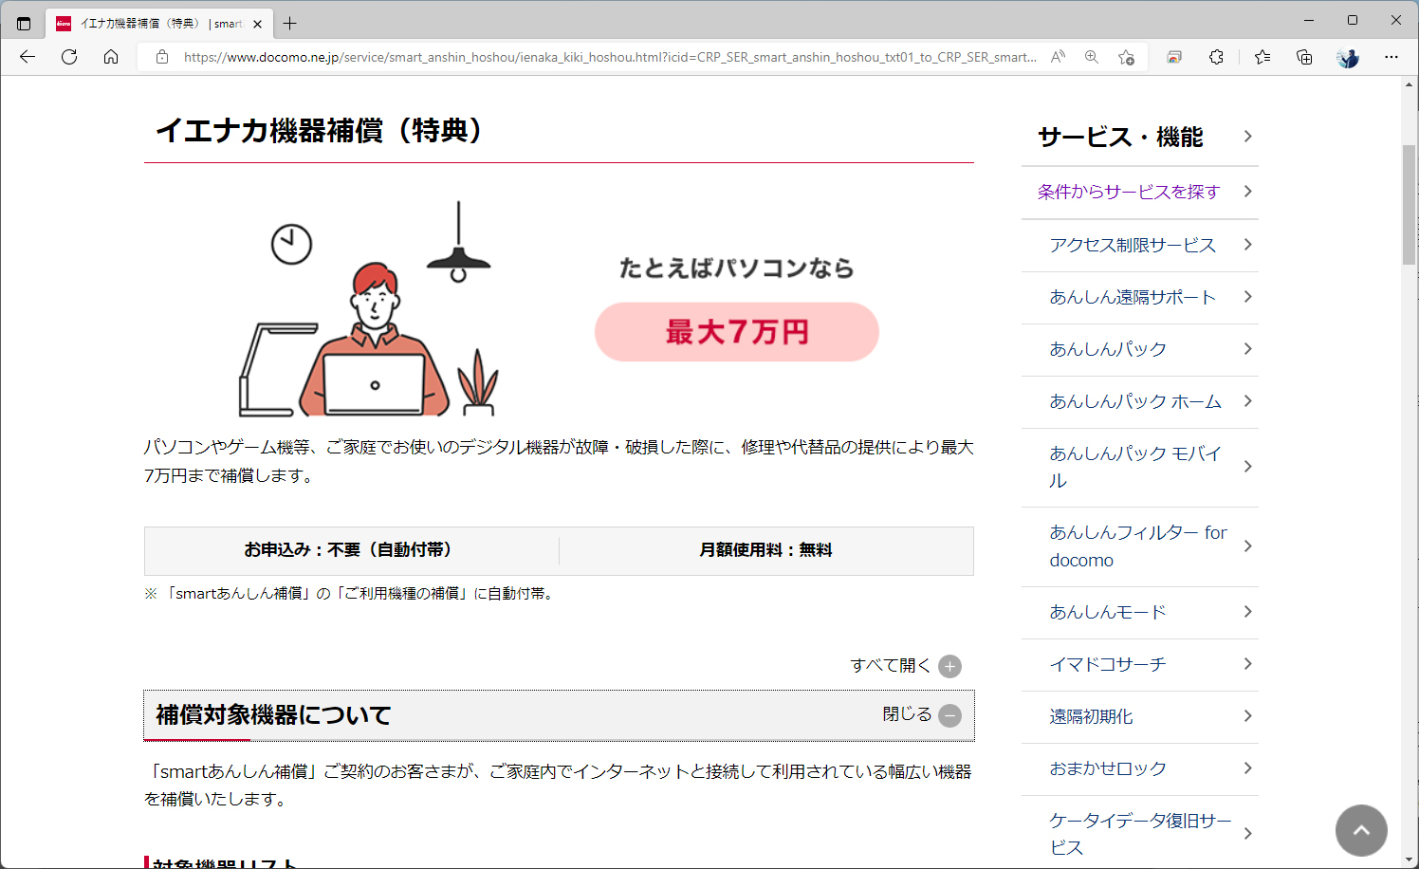Open the Favorites list icon
The width and height of the screenshot is (1419, 869).
[x=1262, y=57]
